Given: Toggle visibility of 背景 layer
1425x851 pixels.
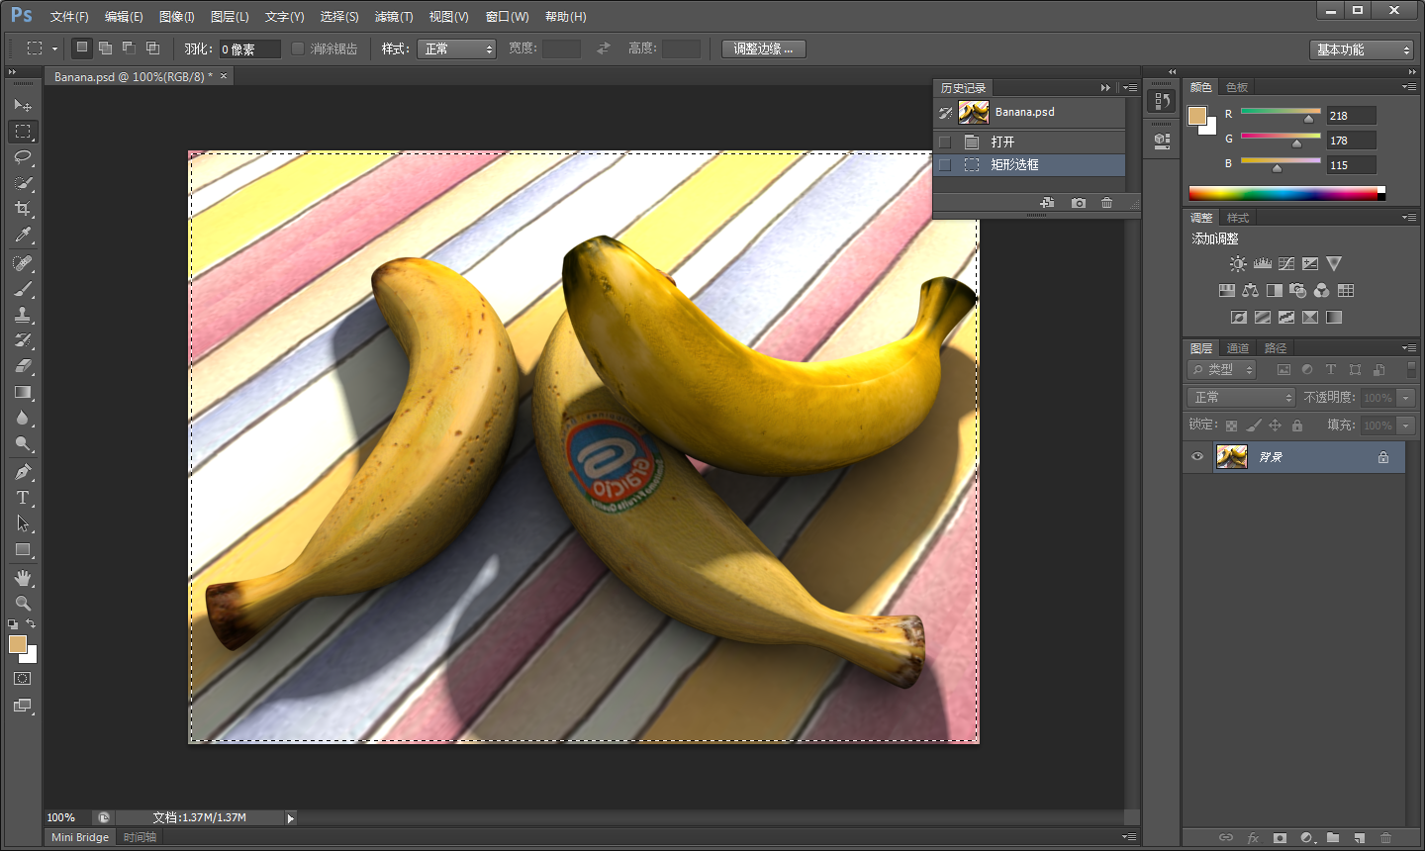Looking at the screenshot, I should 1197,457.
